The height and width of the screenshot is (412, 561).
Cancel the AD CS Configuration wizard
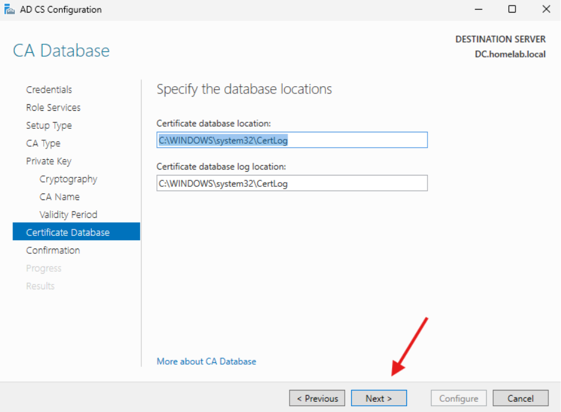pos(520,398)
